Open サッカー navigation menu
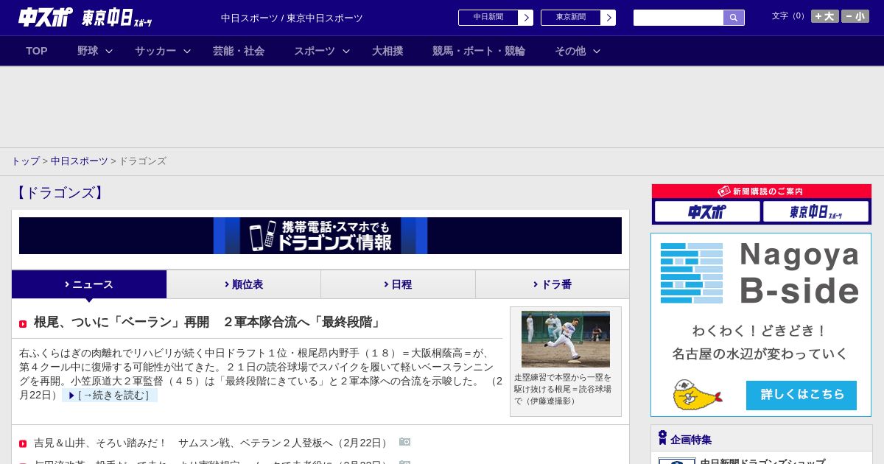The height and width of the screenshot is (464, 884). click(155, 51)
